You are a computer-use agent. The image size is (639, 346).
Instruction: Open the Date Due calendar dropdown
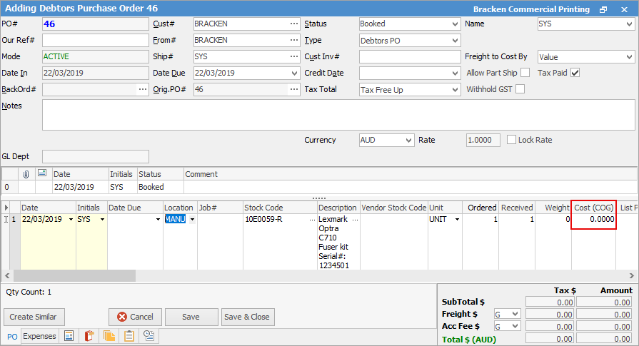click(x=295, y=73)
